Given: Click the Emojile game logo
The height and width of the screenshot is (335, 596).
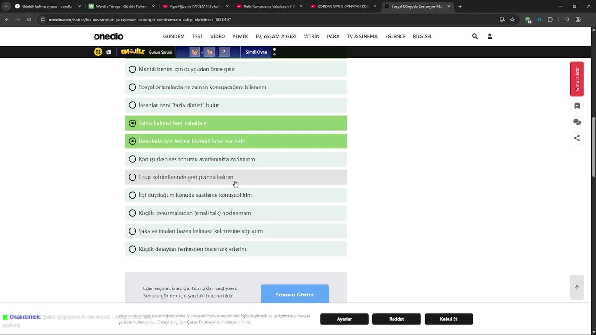Looking at the screenshot, I should point(133,52).
